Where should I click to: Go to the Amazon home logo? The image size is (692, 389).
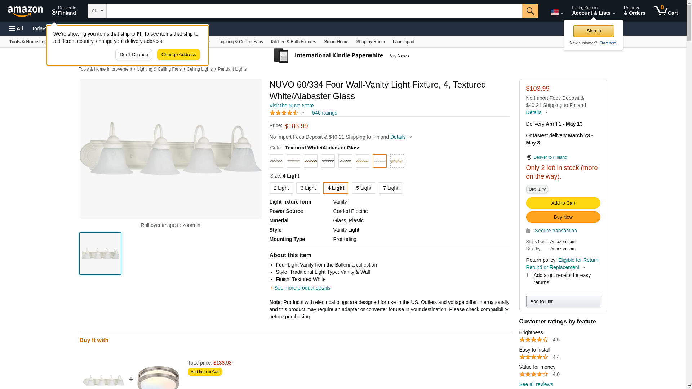25,11
